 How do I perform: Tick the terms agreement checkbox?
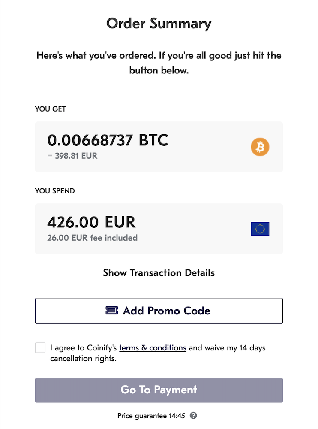point(40,348)
